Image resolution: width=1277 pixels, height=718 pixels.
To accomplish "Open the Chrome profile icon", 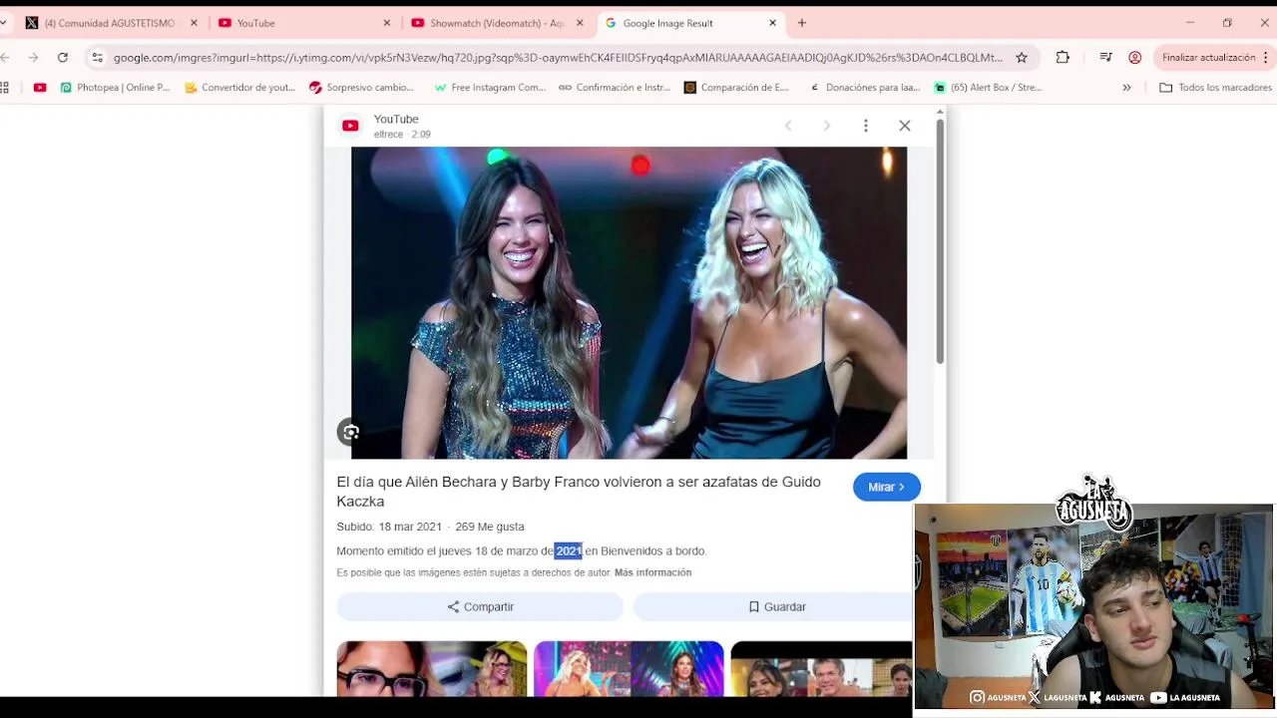I will pos(1134,58).
